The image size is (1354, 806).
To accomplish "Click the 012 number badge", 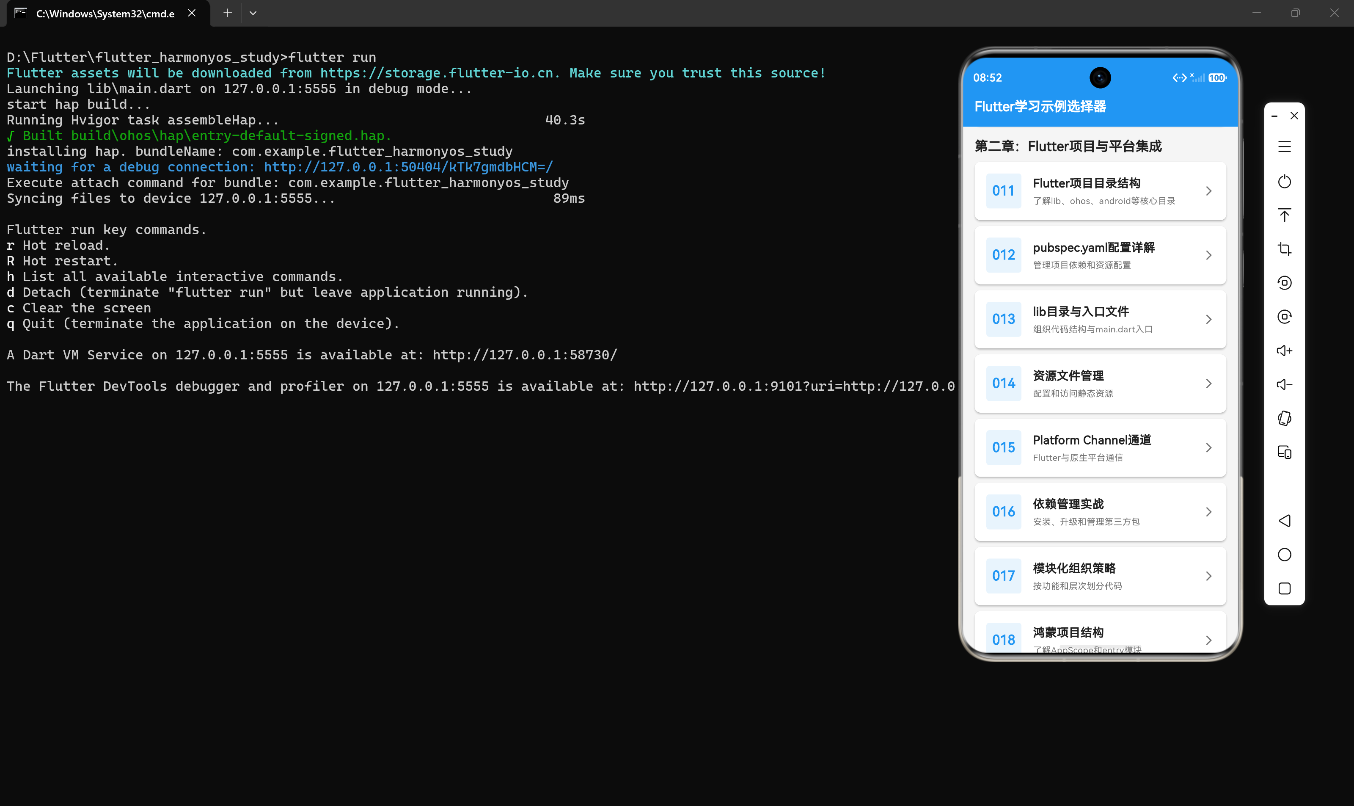I will 1003,255.
